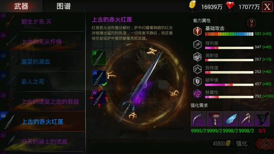Choose the tier II green sword variant

pyautogui.click(x=99, y=58)
